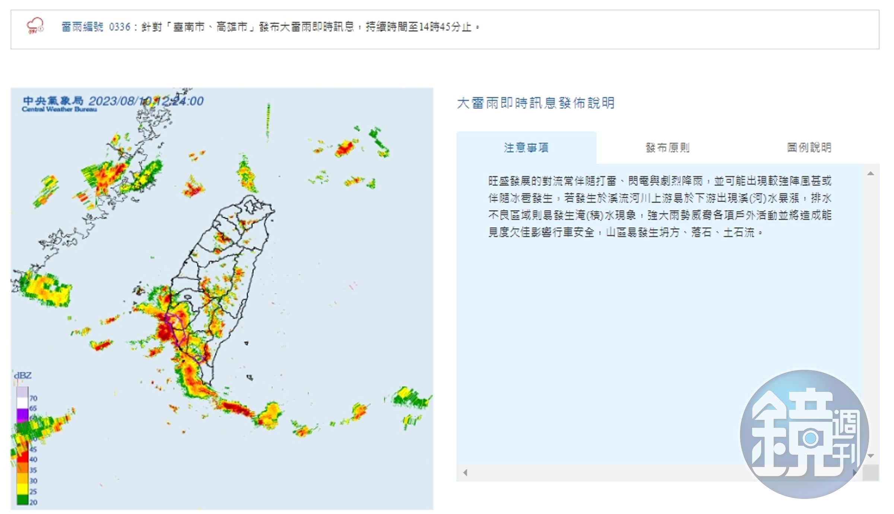The height and width of the screenshot is (514, 894).
Task: Click the dBZ legend title
Action: coord(23,375)
